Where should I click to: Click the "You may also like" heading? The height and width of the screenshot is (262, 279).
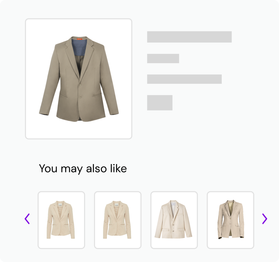pos(83,168)
